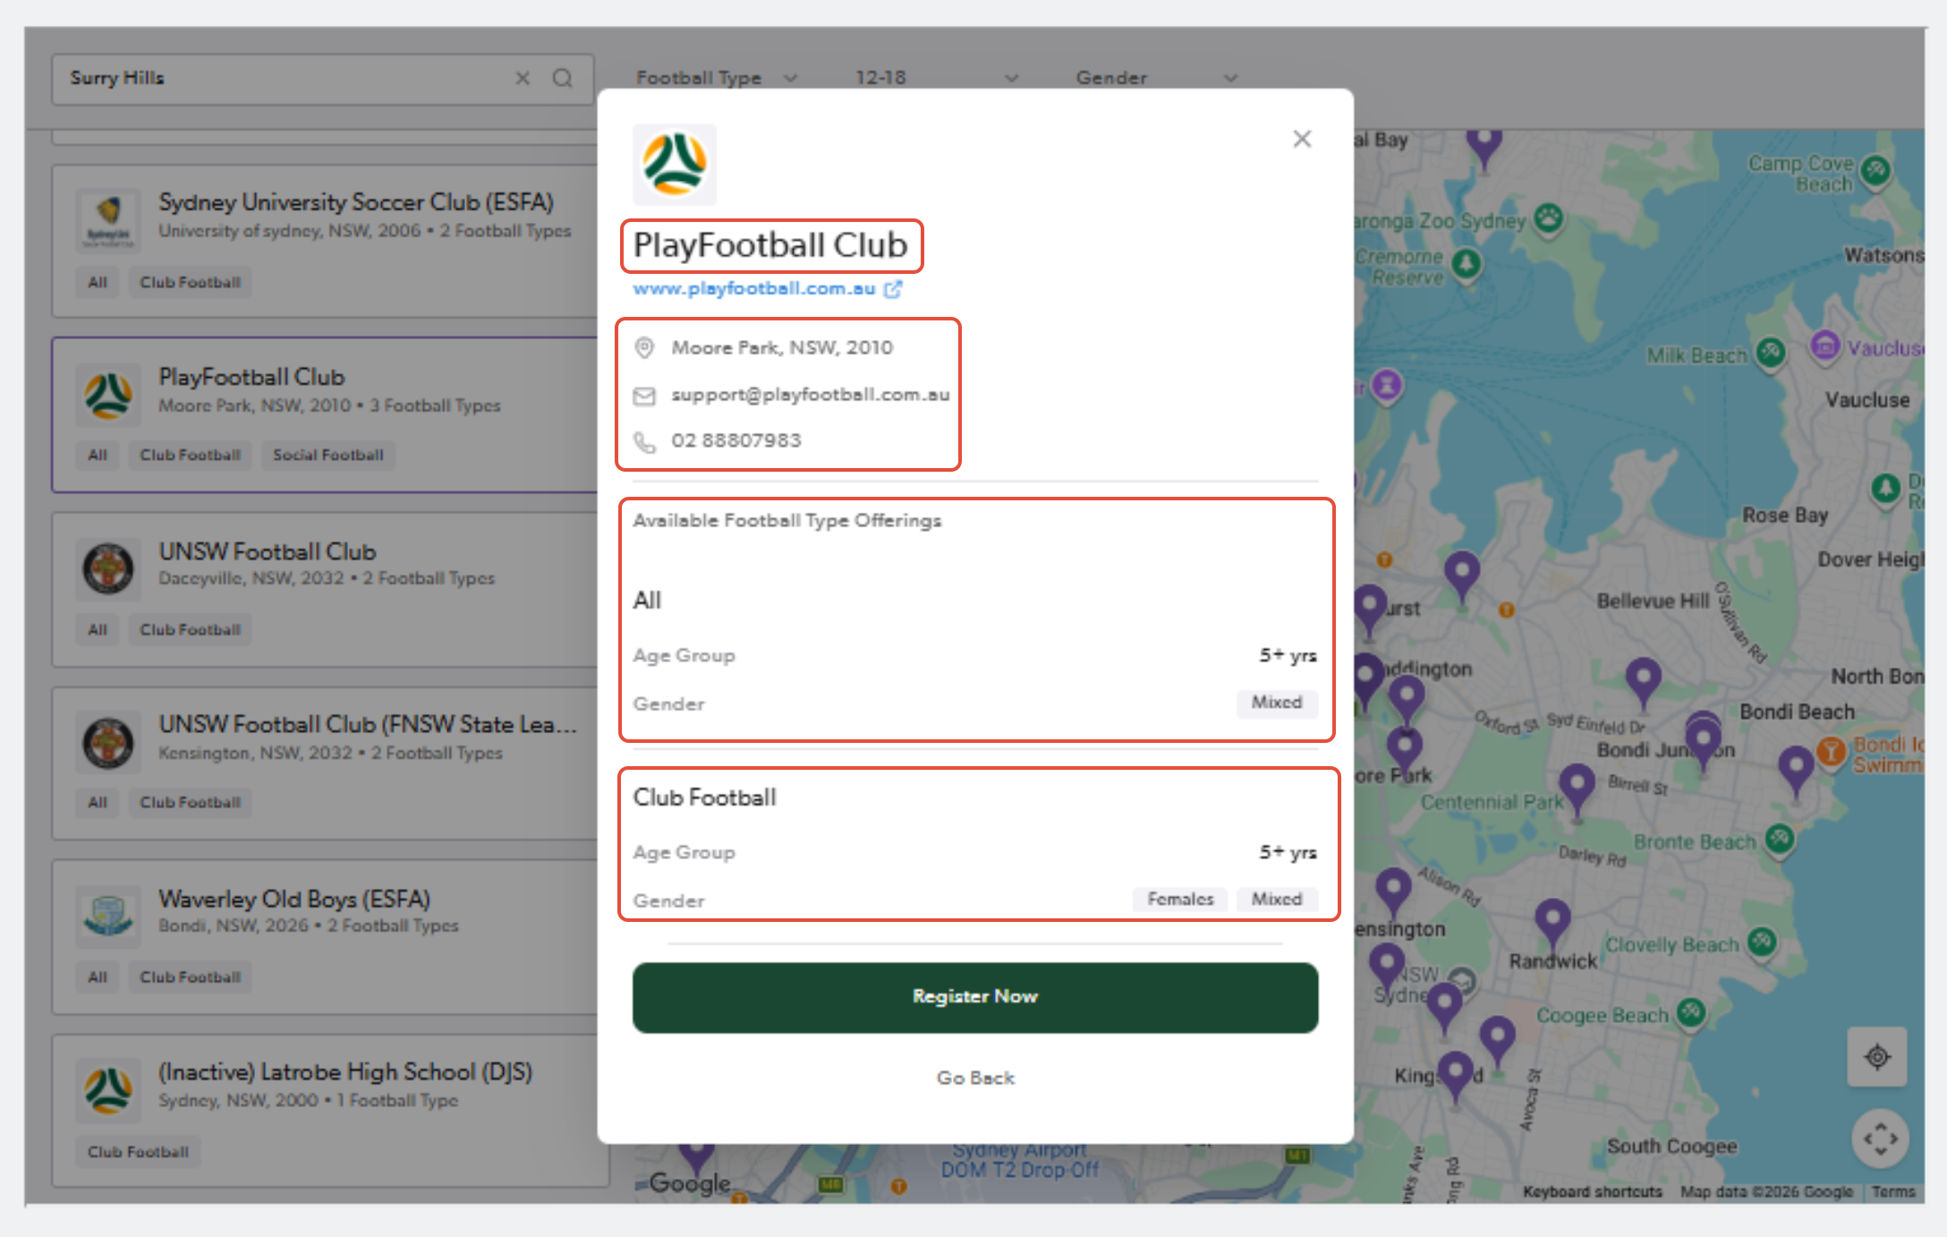Click the Milk Beach marker on map
The height and width of the screenshot is (1237, 1947).
coord(1770,352)
